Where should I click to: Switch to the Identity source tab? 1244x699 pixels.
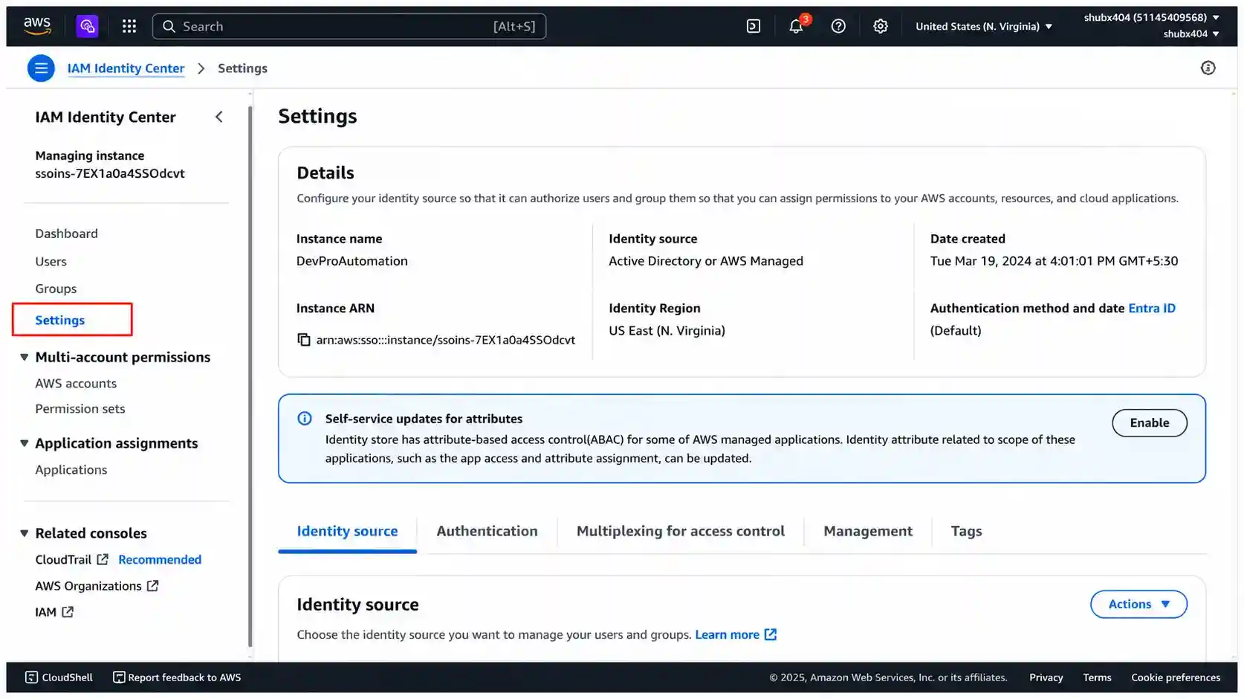347,532
